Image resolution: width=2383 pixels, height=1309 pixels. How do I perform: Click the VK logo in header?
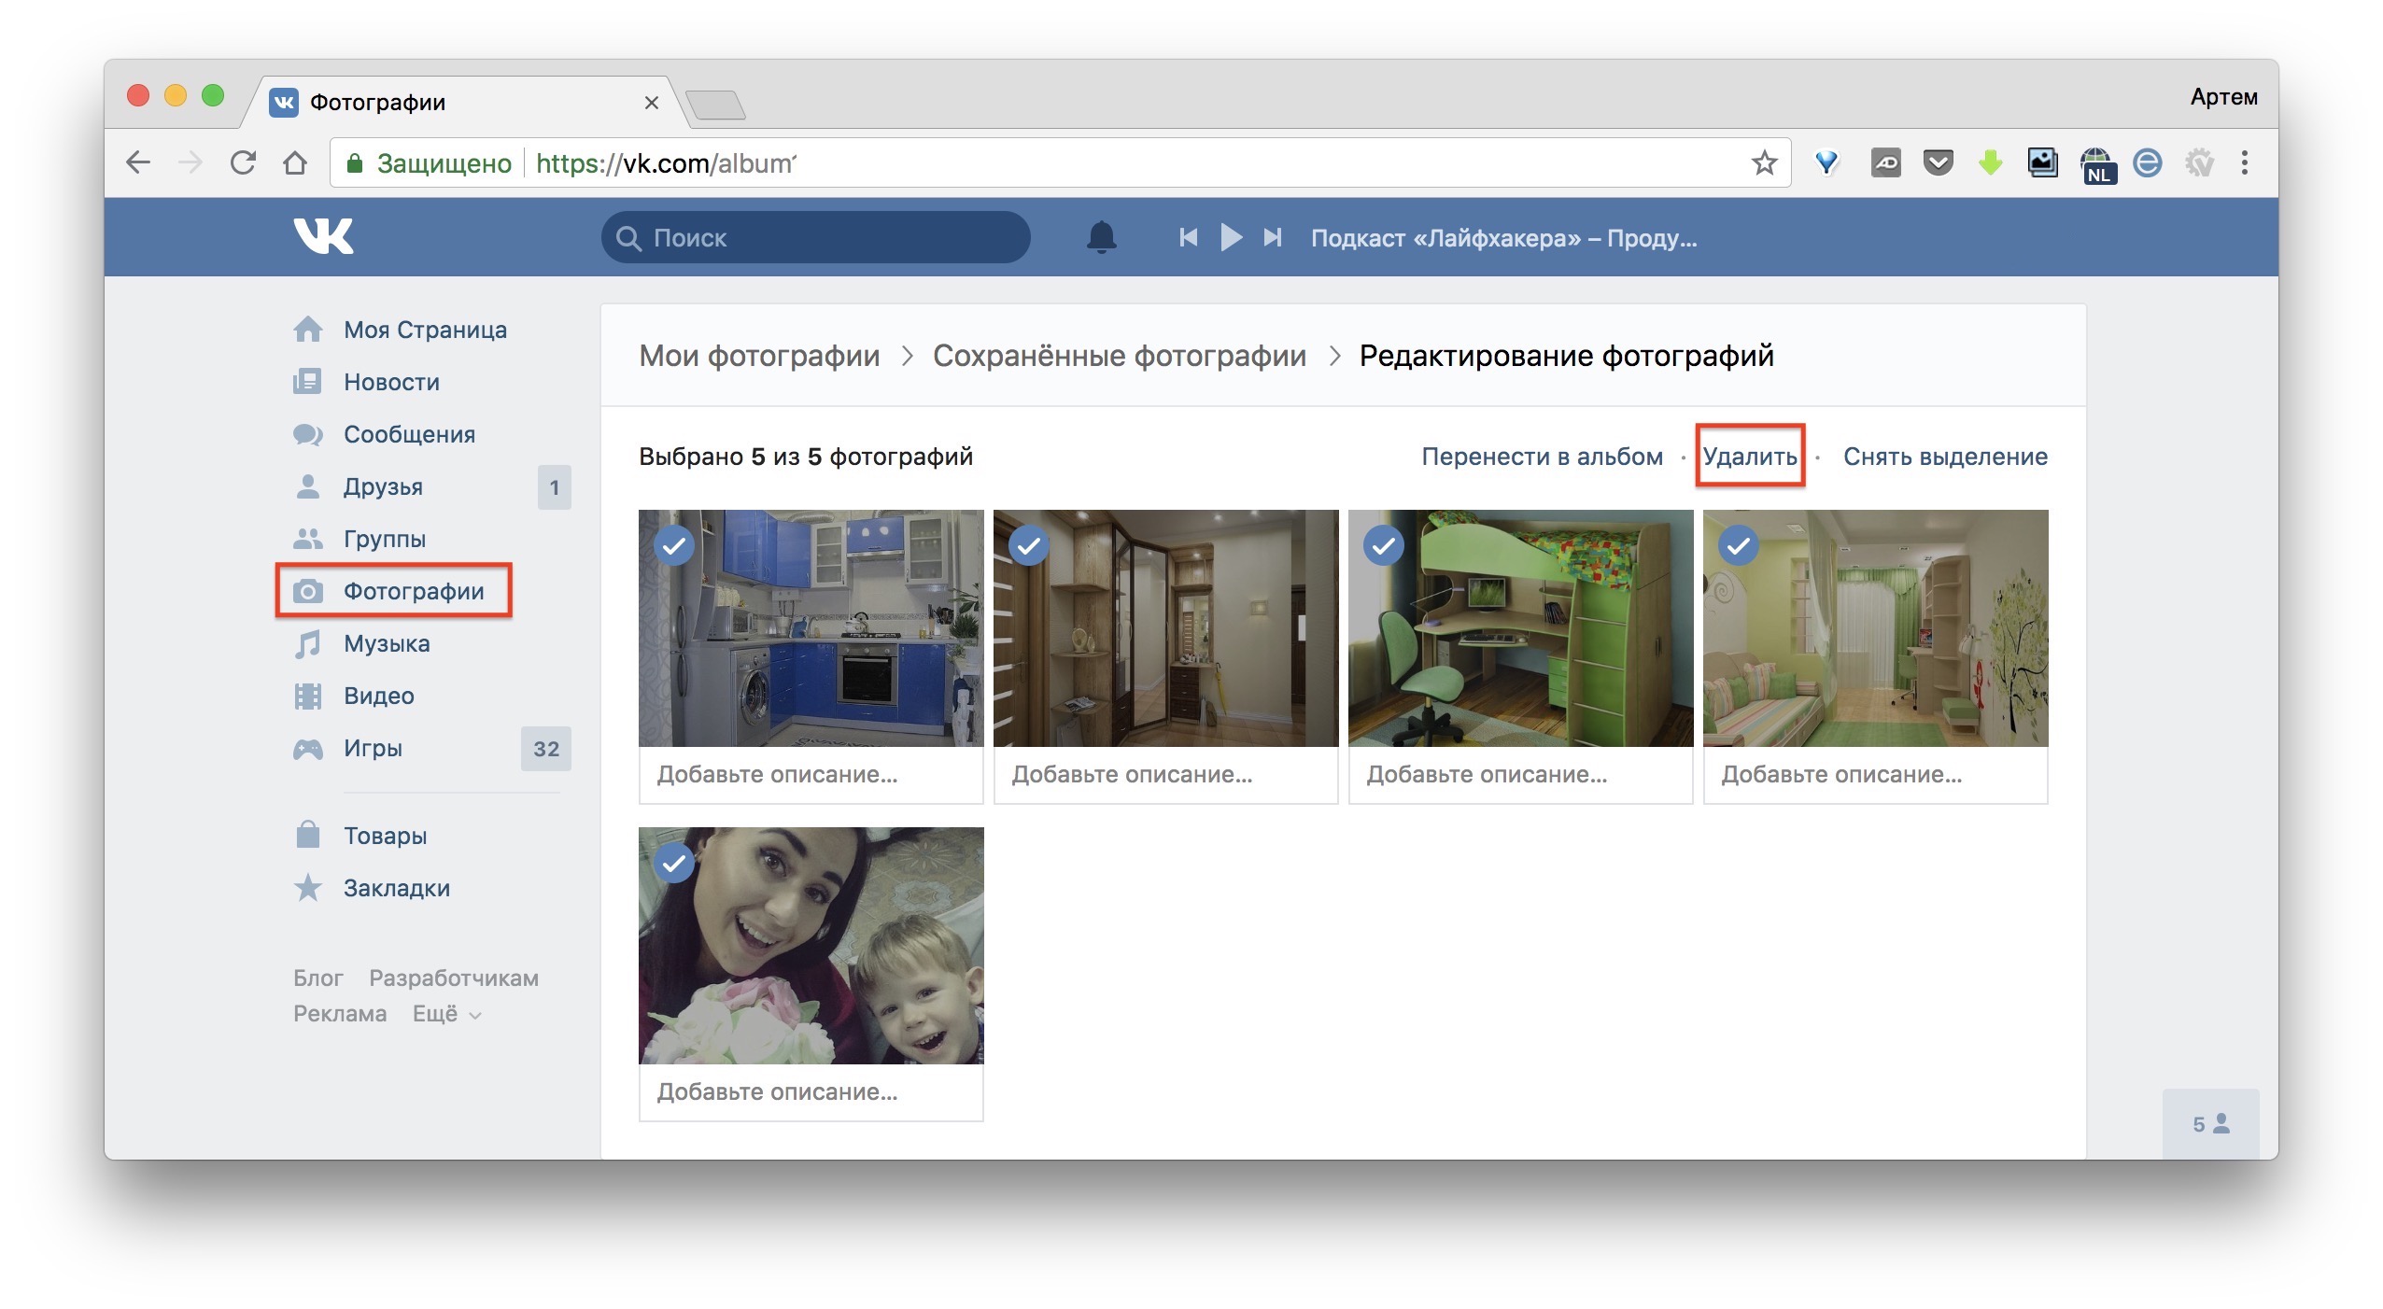pyautogui.click(x=323, y=236)
